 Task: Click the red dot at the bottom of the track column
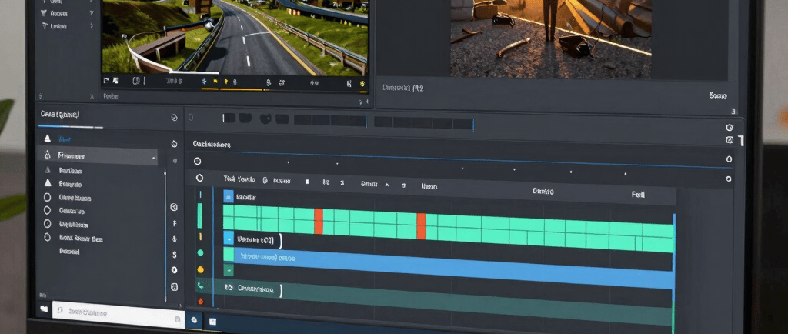click(x=201, y=302)
